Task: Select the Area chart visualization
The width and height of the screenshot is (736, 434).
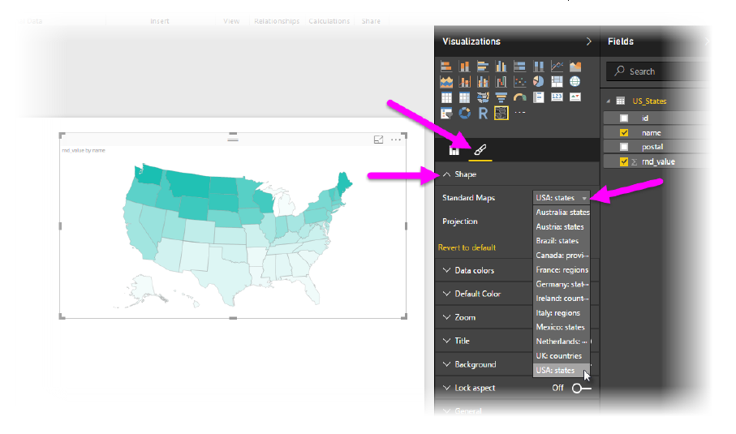Action: pos(575,67)
